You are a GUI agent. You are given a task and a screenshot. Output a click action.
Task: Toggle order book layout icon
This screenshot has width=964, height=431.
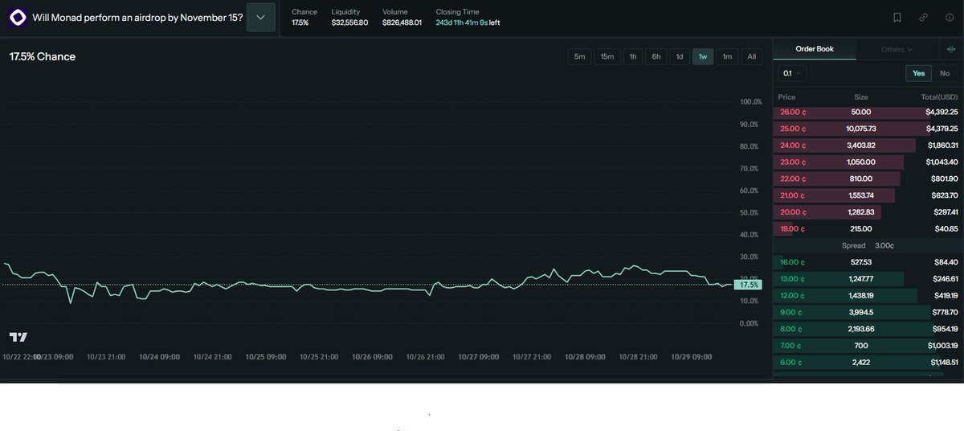click(x=951, y=49)
